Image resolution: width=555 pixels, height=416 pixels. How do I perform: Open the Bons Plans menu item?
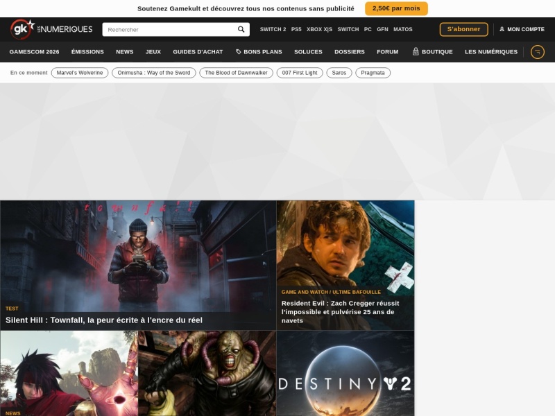(259, 52)
